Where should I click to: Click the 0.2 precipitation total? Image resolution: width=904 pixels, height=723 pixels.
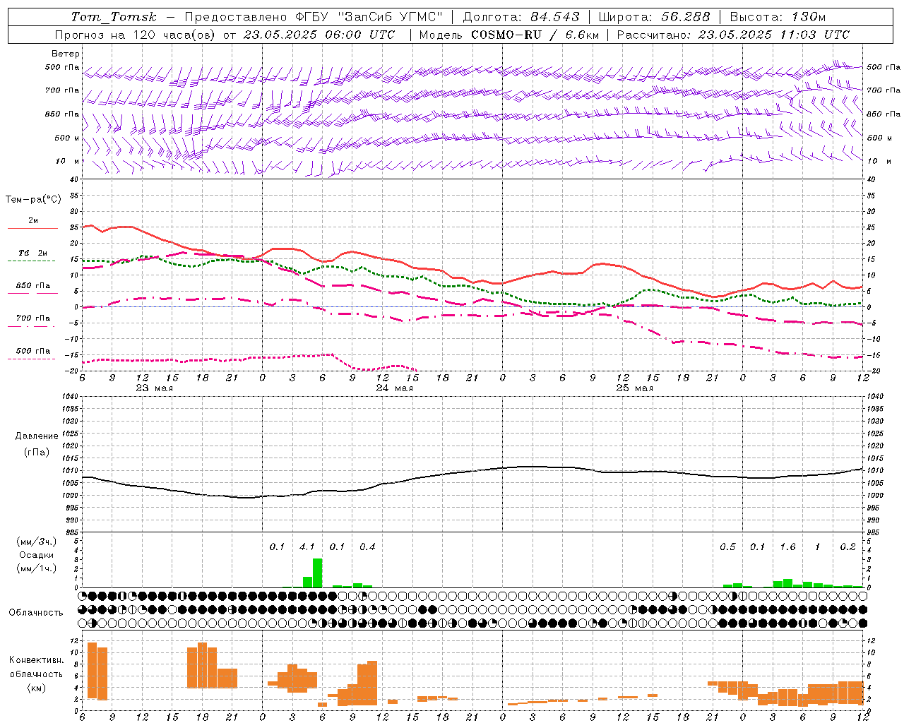[x=847, y=546]
